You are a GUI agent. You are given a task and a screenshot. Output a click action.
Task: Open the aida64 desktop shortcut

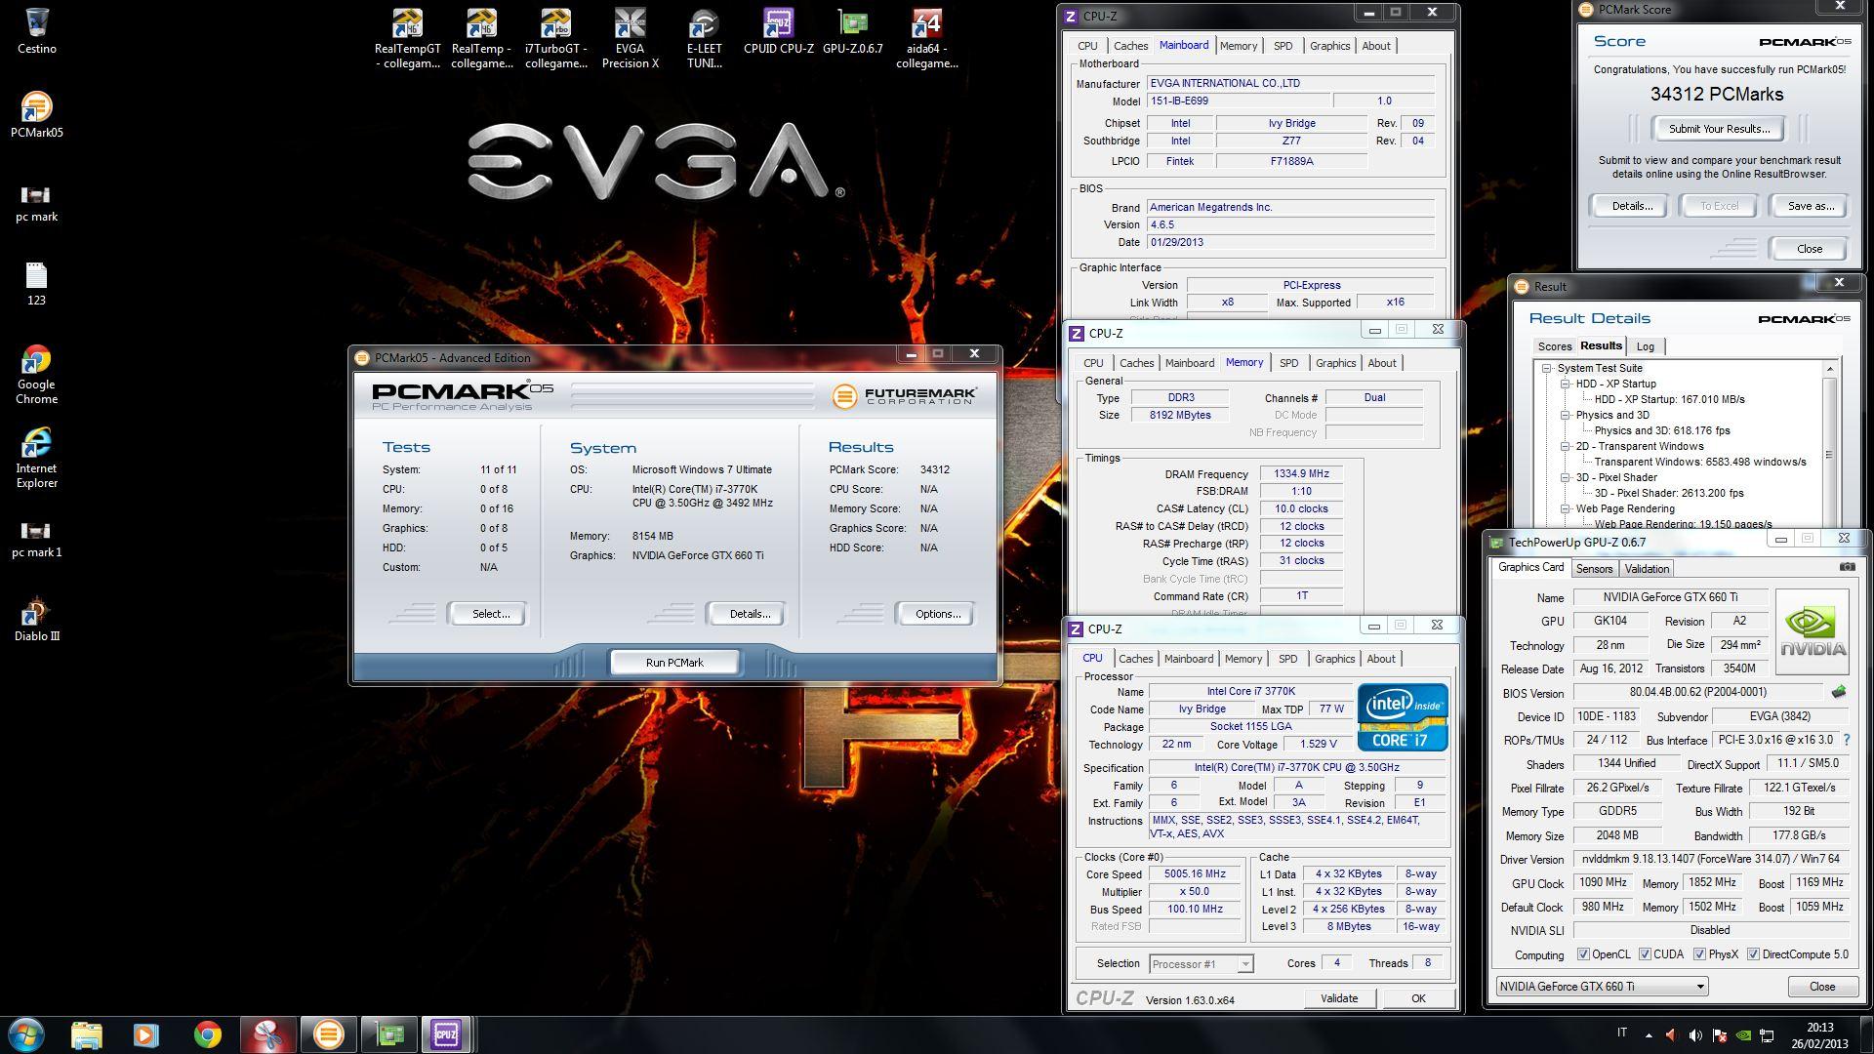click(x=927, y=38)
